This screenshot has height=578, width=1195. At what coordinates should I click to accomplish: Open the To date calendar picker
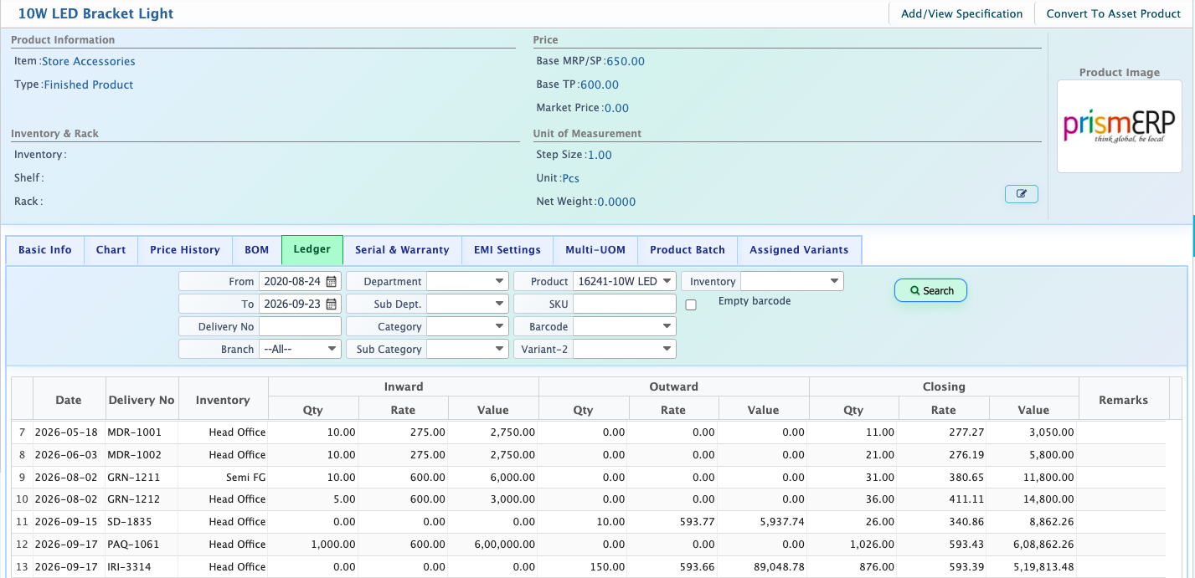point(332,304)
